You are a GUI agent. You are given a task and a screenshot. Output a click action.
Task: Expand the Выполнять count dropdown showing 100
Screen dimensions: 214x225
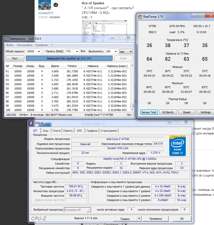[x=116, y=52]
